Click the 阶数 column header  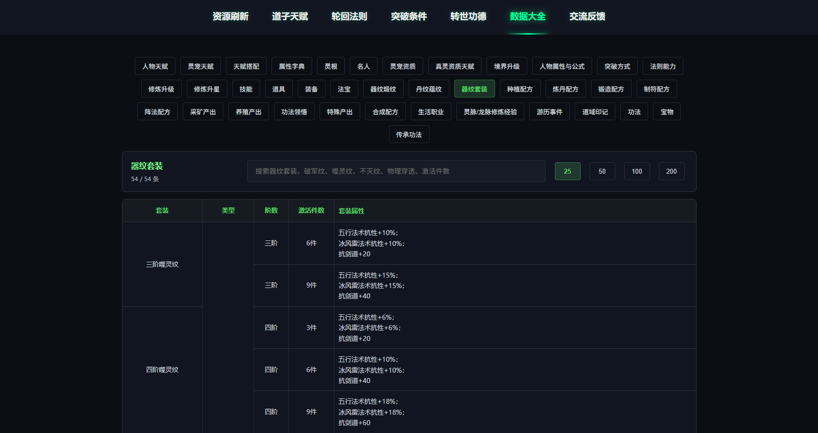click(x=272, y=211)
